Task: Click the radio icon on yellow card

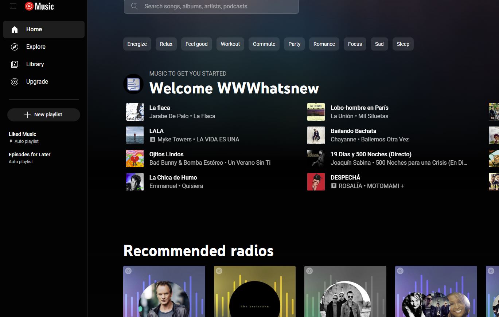Action: click(x=219, y=271)
